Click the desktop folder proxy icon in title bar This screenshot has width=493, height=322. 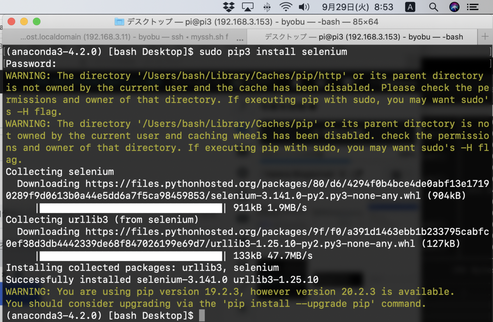click(x=119, y=21)
